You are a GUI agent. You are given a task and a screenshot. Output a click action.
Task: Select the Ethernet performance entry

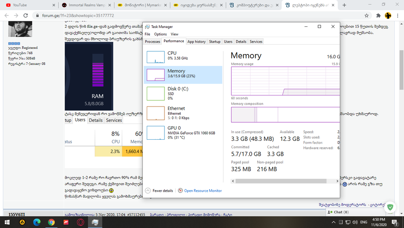(x=183, y=113)
